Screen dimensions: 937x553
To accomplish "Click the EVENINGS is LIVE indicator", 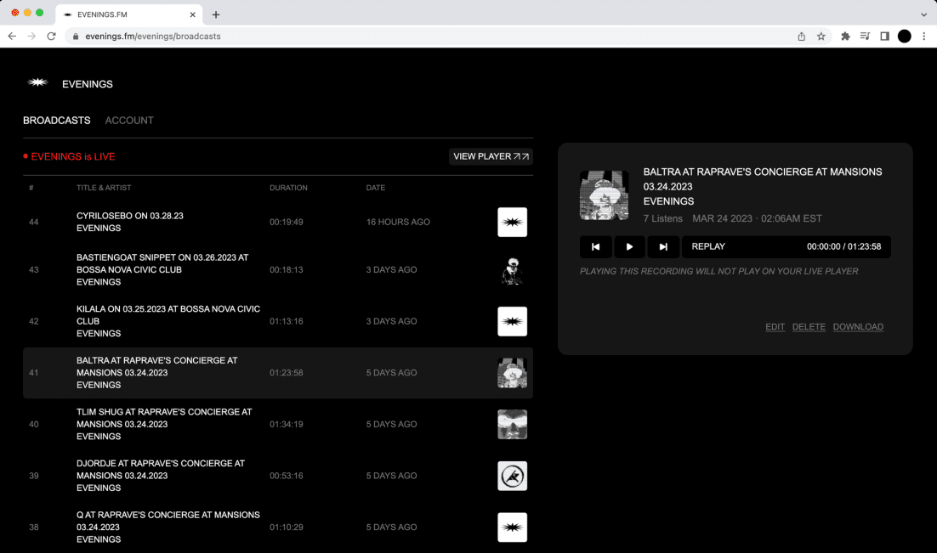I will pyautogui.click(x=70, y=156).
